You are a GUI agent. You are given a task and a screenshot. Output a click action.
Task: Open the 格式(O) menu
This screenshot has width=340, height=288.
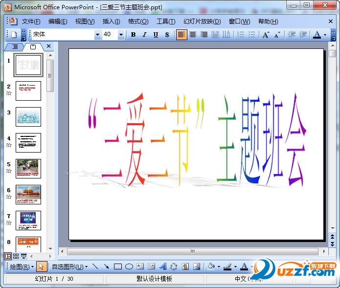tap(138, 22)
